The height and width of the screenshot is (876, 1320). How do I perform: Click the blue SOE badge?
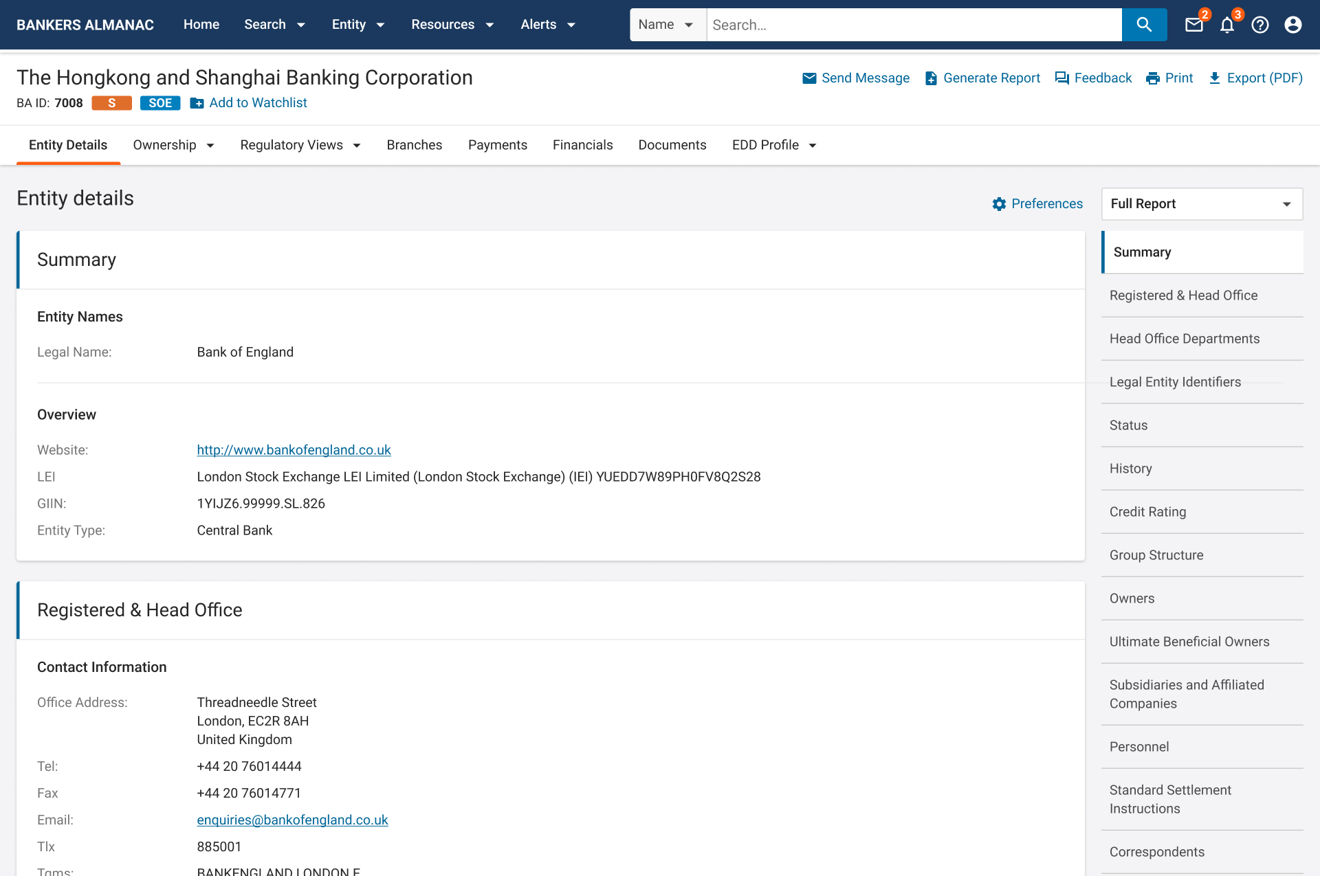tap(160, 103)
